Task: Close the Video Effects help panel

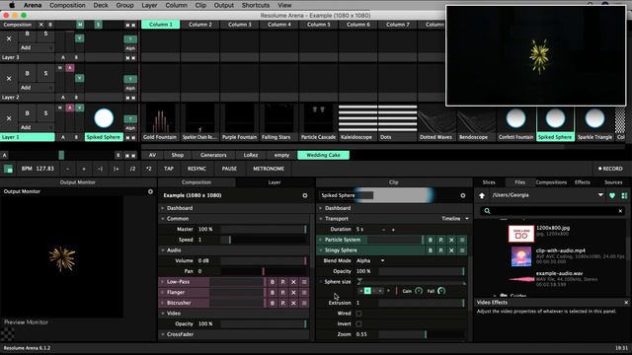Action: [x=626, y=303]
